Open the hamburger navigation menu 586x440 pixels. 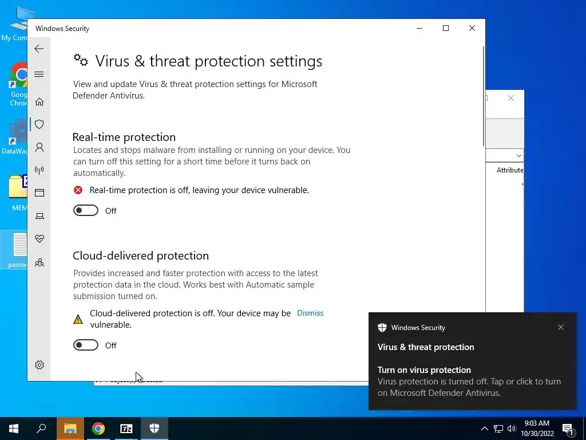point(39,74)
